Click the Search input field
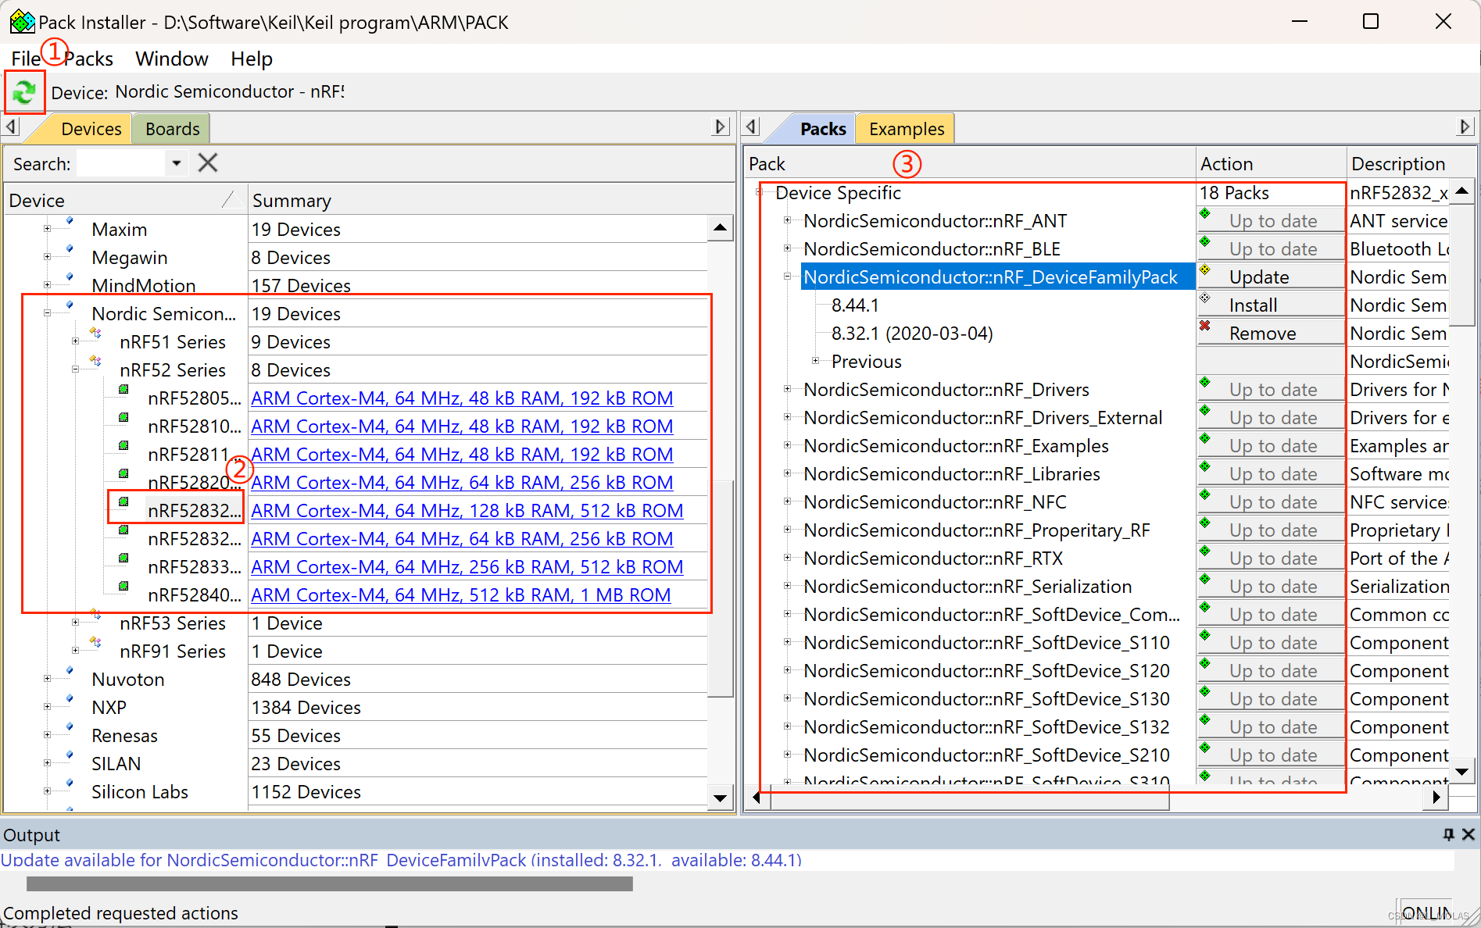The width and height of the screenshot is (1481, 928). coord(122,163)
